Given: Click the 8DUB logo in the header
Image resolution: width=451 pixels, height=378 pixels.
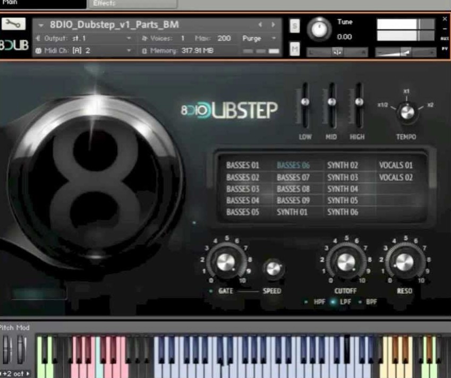Looking at the screenshot, I should 14,45.
